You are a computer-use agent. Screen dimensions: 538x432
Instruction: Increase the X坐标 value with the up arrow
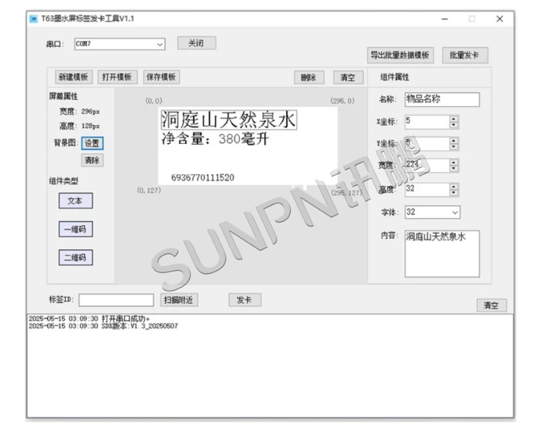pos(454,119)
